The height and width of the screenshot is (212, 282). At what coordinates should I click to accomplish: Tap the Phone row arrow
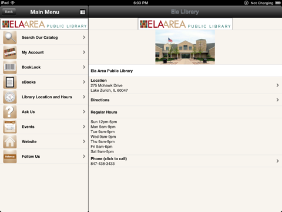[277, 161]
